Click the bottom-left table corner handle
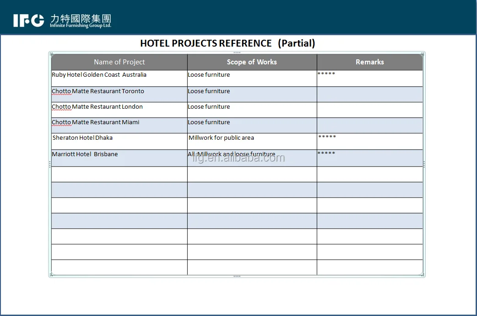The height and width of the screenshot is (316, 477). [x=51, y=275]
